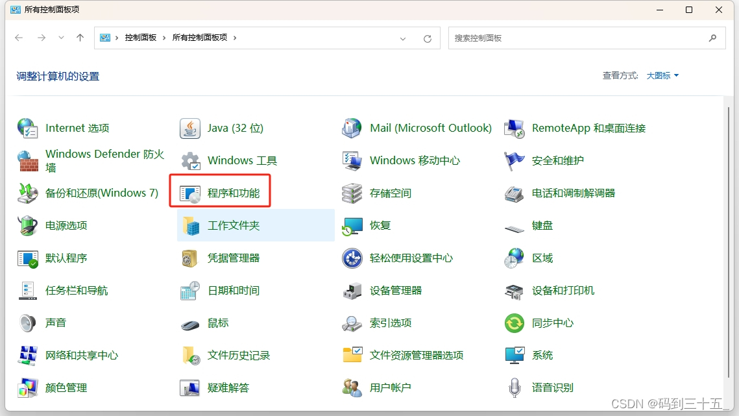Expand the chevron after 所有控制面板项 breadcrumb
This screenshot has height=416, width=739.
235,38
